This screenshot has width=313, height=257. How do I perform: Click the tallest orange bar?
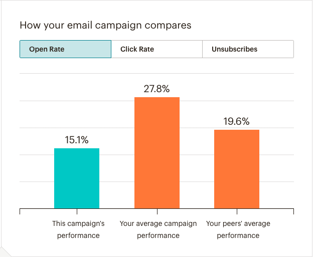pyautogui.click(x=156, y=153)
